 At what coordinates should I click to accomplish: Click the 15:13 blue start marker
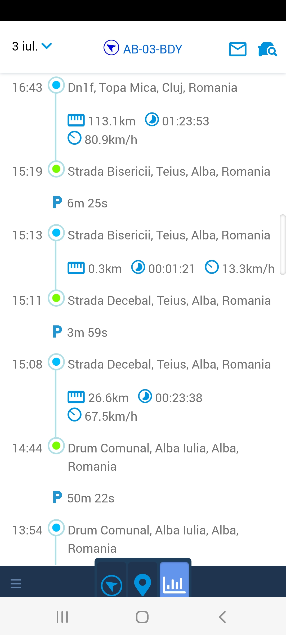[56, 233]
